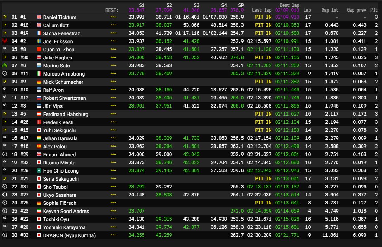Click Joel Eriksson's last lap 02'15.597
The height and width of the screenshot is (247, 382).
click(259, 41)
